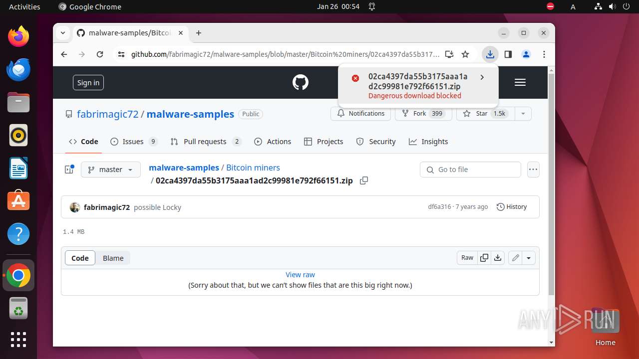The height and width of the screenshot is (359, 639).
Task: Select the Code view toggle
Action: [x=80, y=258]
